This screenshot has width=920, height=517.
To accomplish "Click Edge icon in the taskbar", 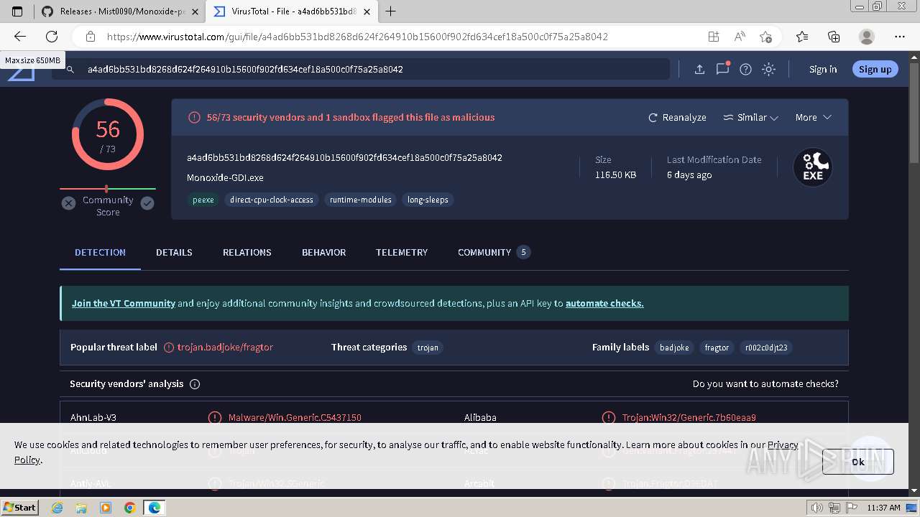I will tap(155, 508).
